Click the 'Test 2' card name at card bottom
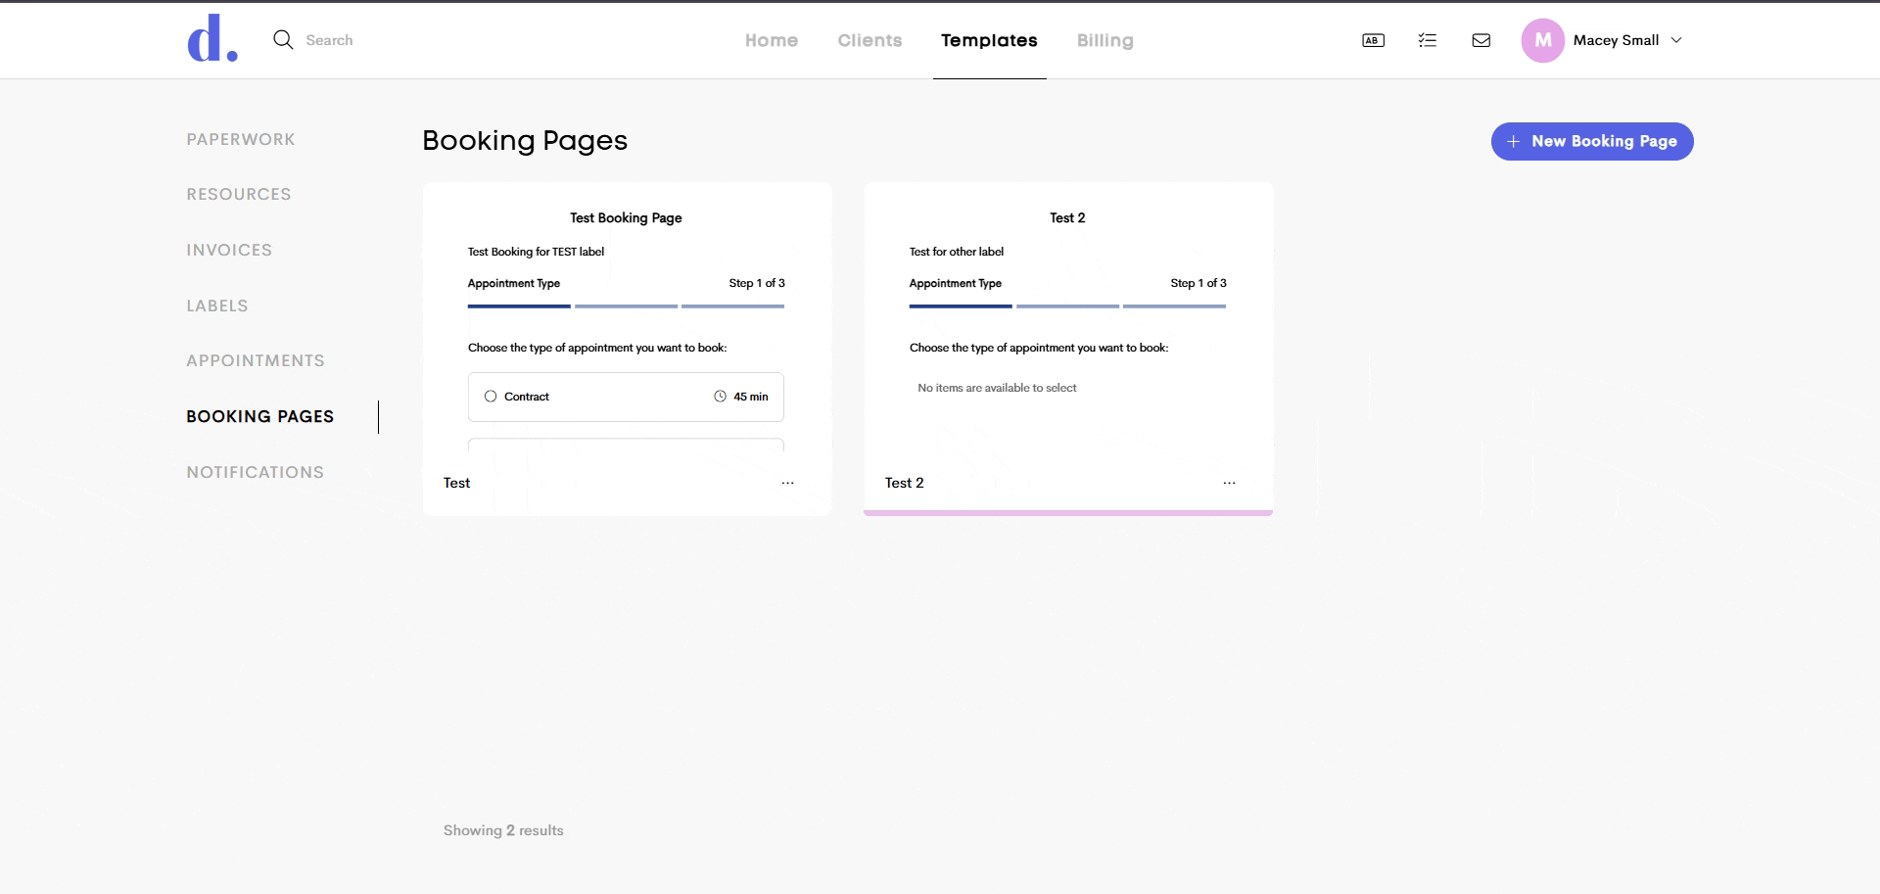The height and width of the screenshot is (894, 1880). [x=904, y=483]
